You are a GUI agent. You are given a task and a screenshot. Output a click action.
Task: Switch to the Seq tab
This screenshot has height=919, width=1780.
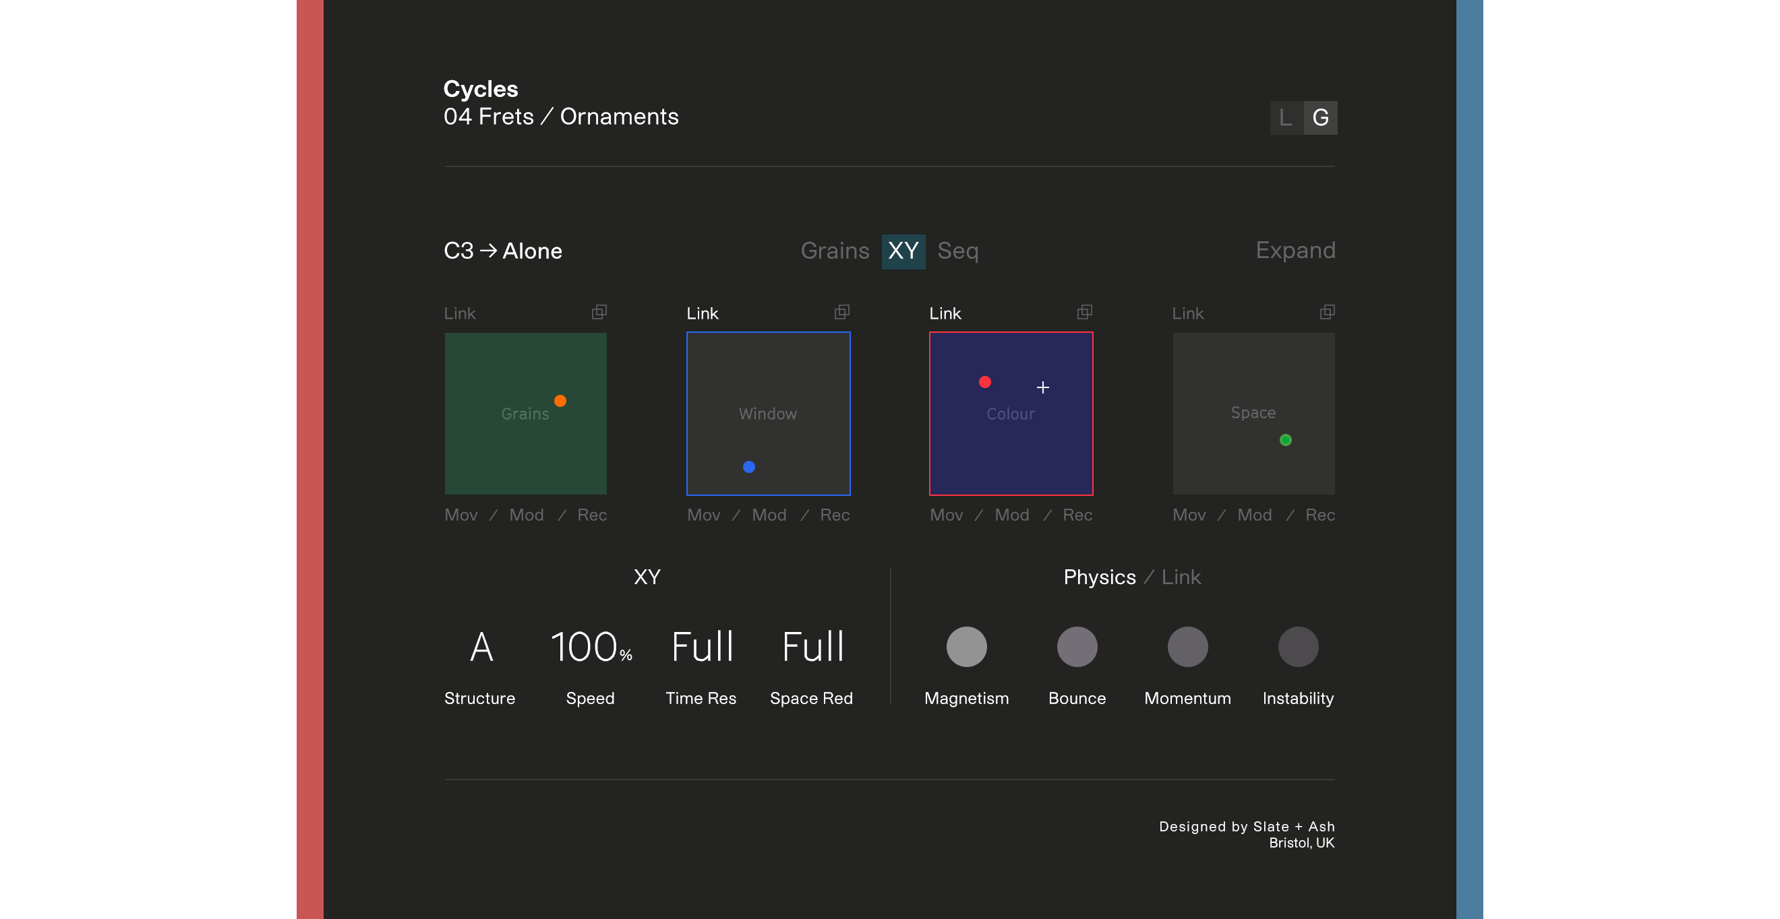(x=957, y=251)
